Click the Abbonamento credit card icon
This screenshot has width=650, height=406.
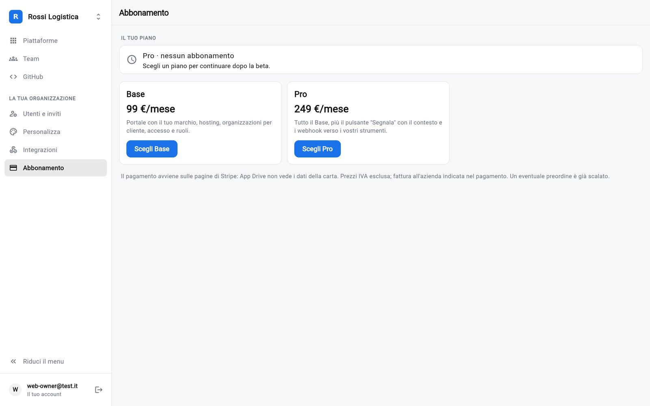(x=13, y=168)
